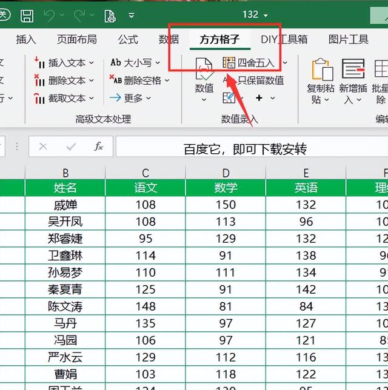This screenshot has height=390, width=388.
Task: Select column D header
Action: [x=226, y=173]
